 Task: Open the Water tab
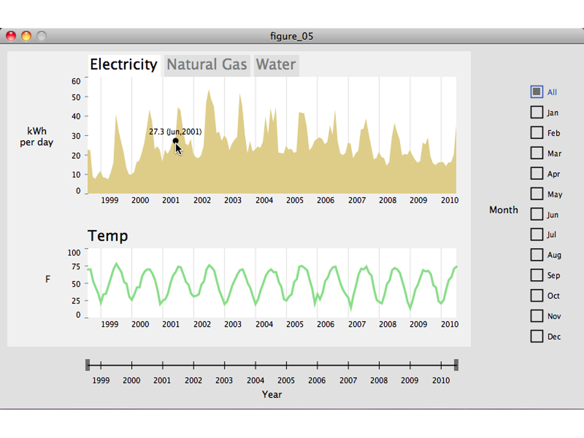276,65
